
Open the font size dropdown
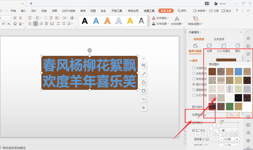[x=10, y=18]
